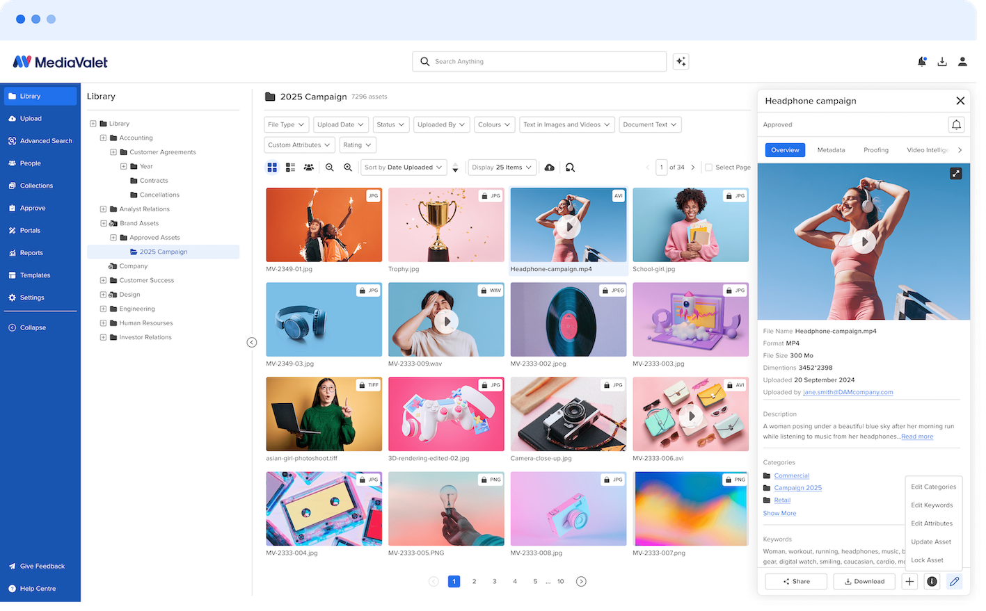This screenshot has width=986, height=611.
Task: Click the Download button
Action: coord(864,582)
